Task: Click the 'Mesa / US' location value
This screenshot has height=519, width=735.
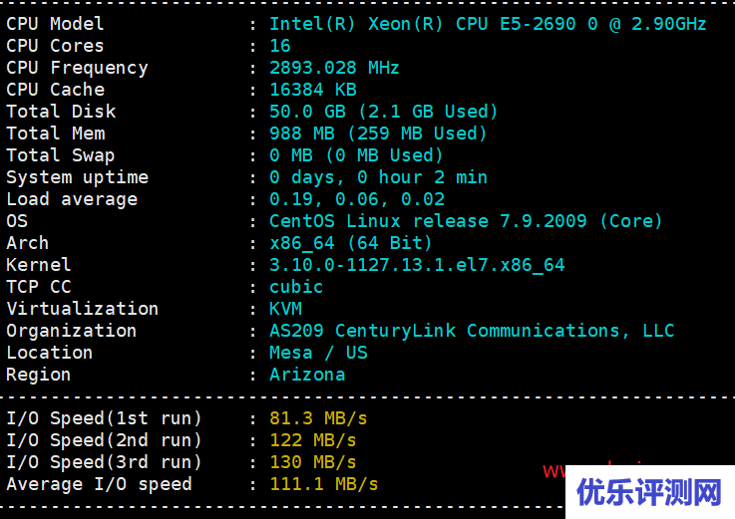Action: point(318,353)
